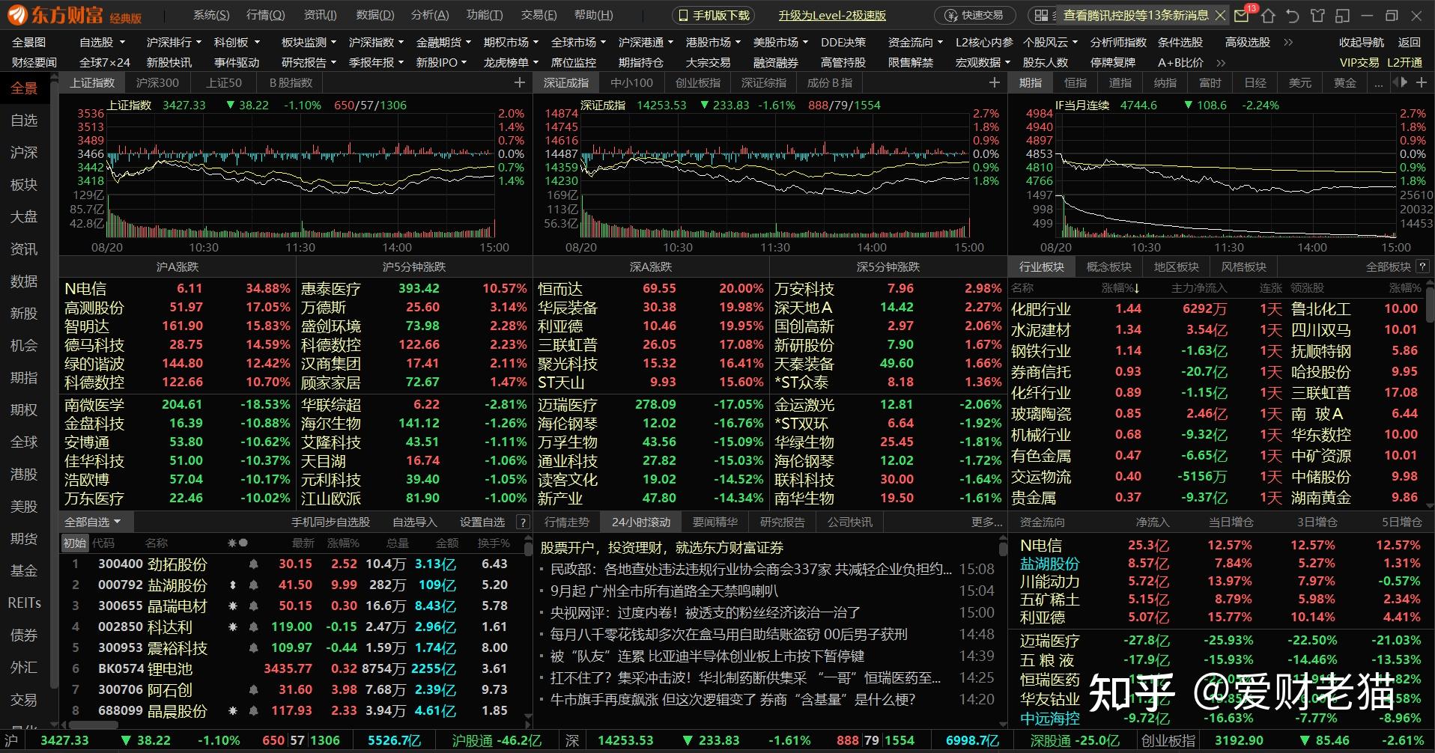Open the 系统(S) menu
Viewport: 1435px width, 753px height.
click(x=211, y=15)
